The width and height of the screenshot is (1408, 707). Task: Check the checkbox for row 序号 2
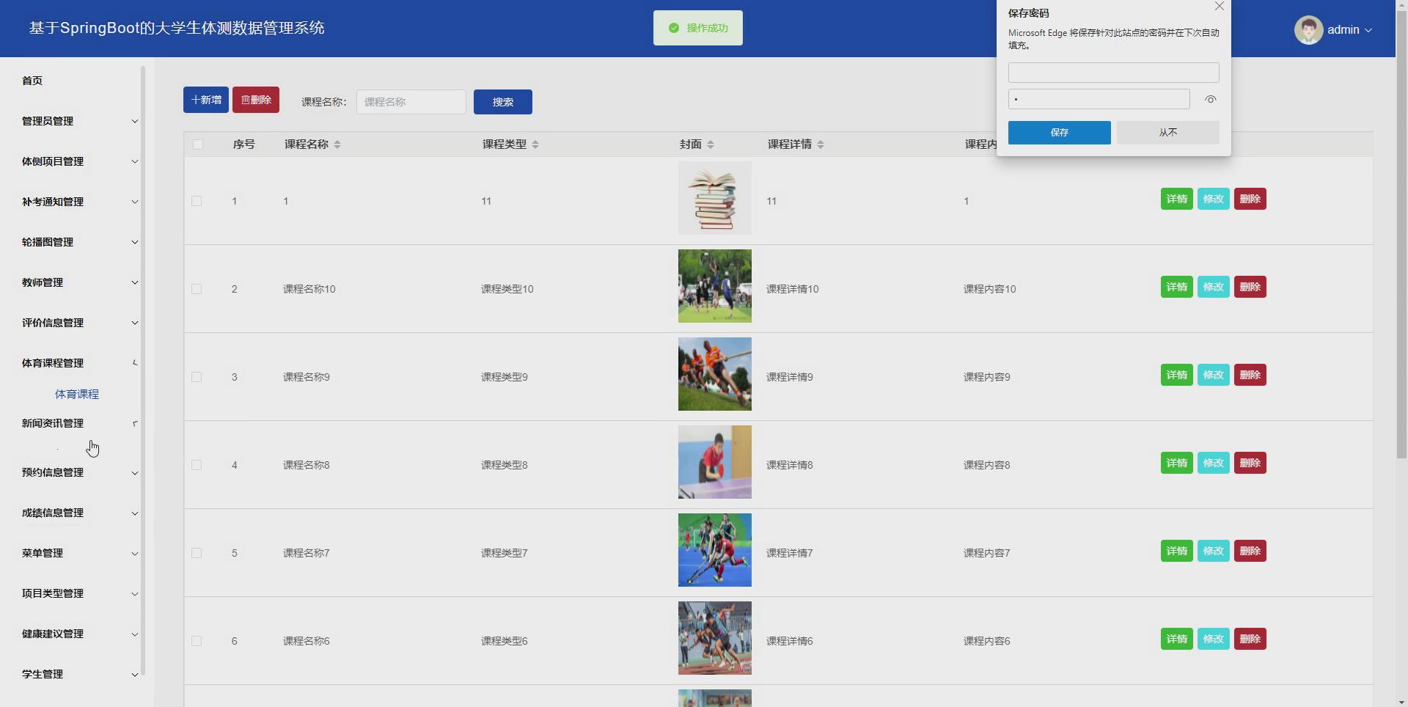coord(197,289)
